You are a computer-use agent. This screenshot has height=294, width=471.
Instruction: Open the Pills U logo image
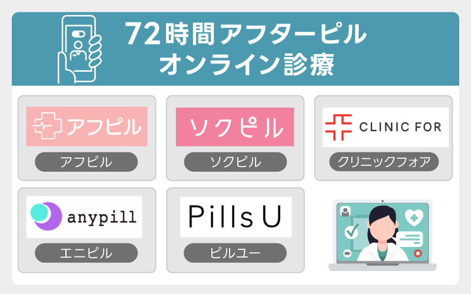coord(235,216)
